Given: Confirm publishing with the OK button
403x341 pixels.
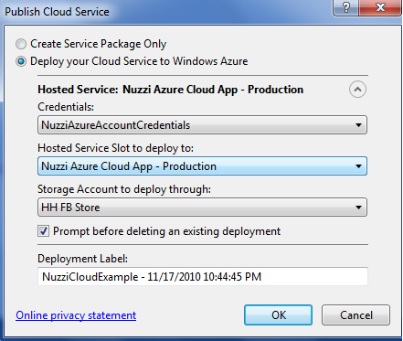Looking at the screenshot, I should pyautogui.click(x=278, y=315).
